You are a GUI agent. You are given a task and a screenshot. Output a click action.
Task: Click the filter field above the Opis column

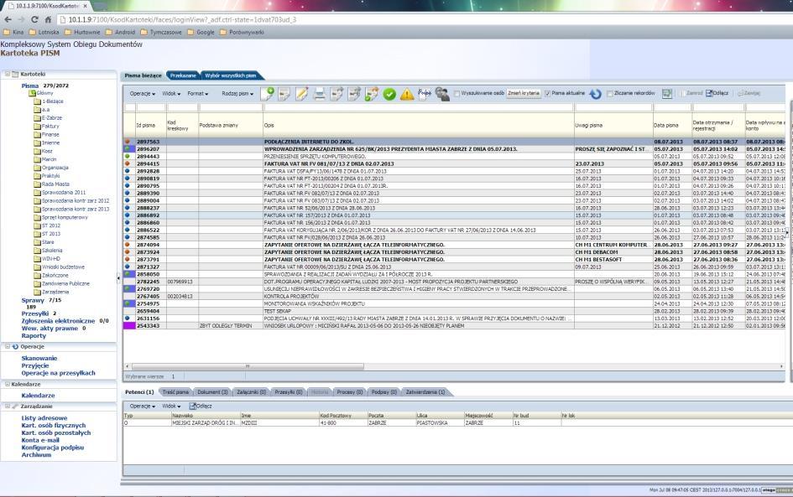(x=418, y=107)
